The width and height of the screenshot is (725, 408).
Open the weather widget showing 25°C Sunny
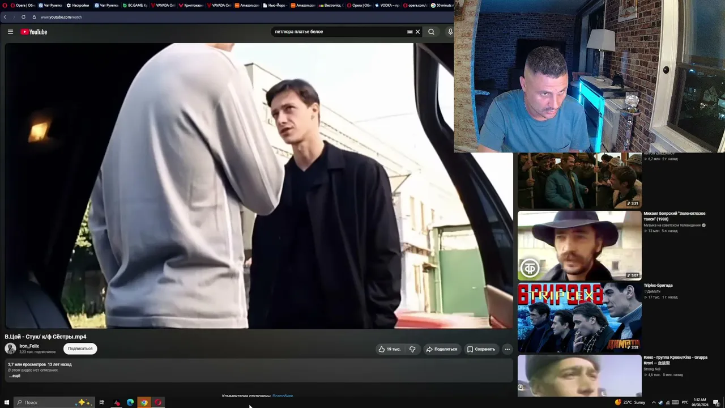[630, 402]
